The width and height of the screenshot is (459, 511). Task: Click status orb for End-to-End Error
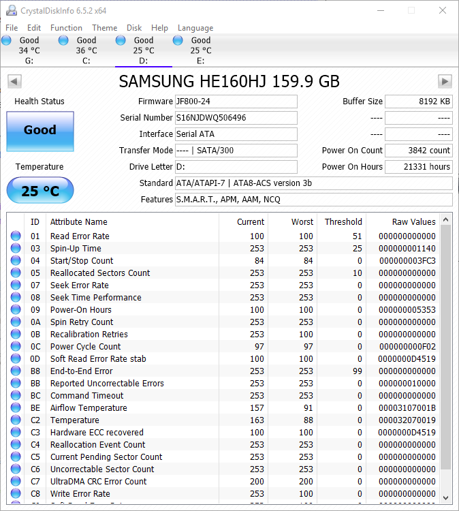(16, 371)
